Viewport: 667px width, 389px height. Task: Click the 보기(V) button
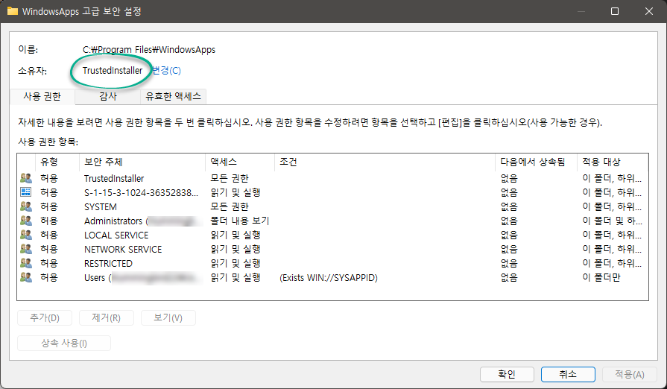tap(168, 317)
